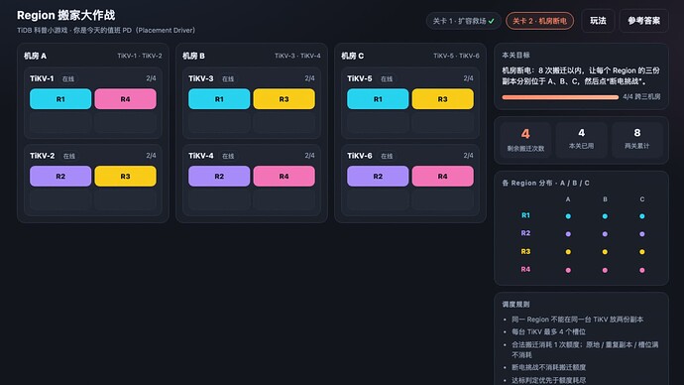The height and width of the screenshot is (385, 684).
Task: Select the R1 replica chip in TiKV-1
Action: [x=60, y=99]
